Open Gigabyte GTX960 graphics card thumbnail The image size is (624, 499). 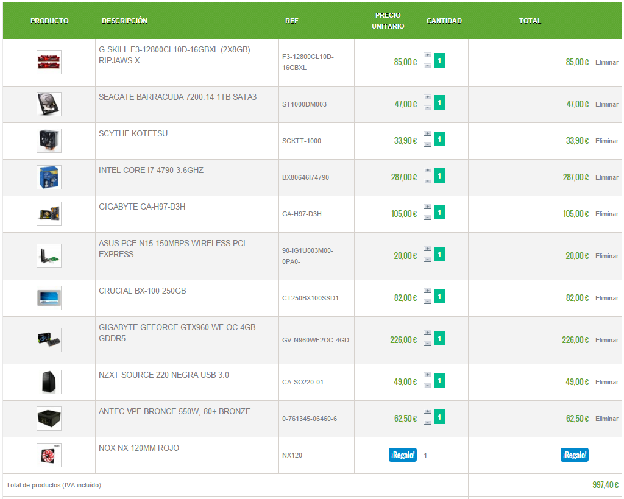pyautogui.click(x=49, y=340)
